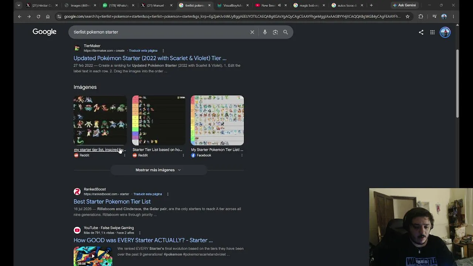Open options for first Reddit image
Viewport: 473px width, 266px height.
(125, 155)
